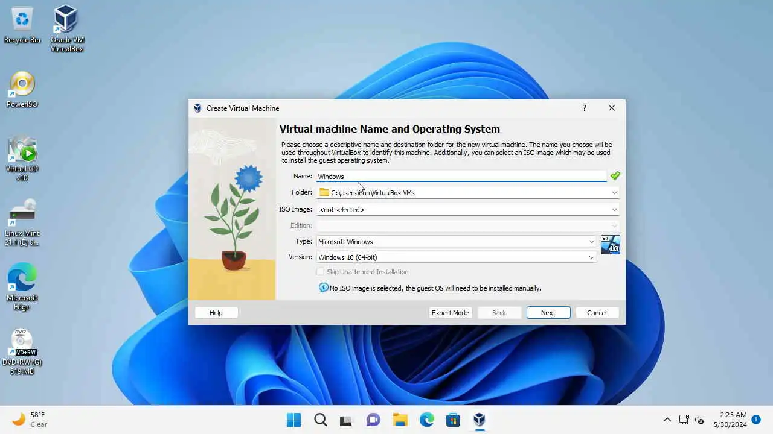The image size is (773, 434).
Task: Click the flower illustration in the dialog
Action: pyautogui.click(x=232, y=209)
